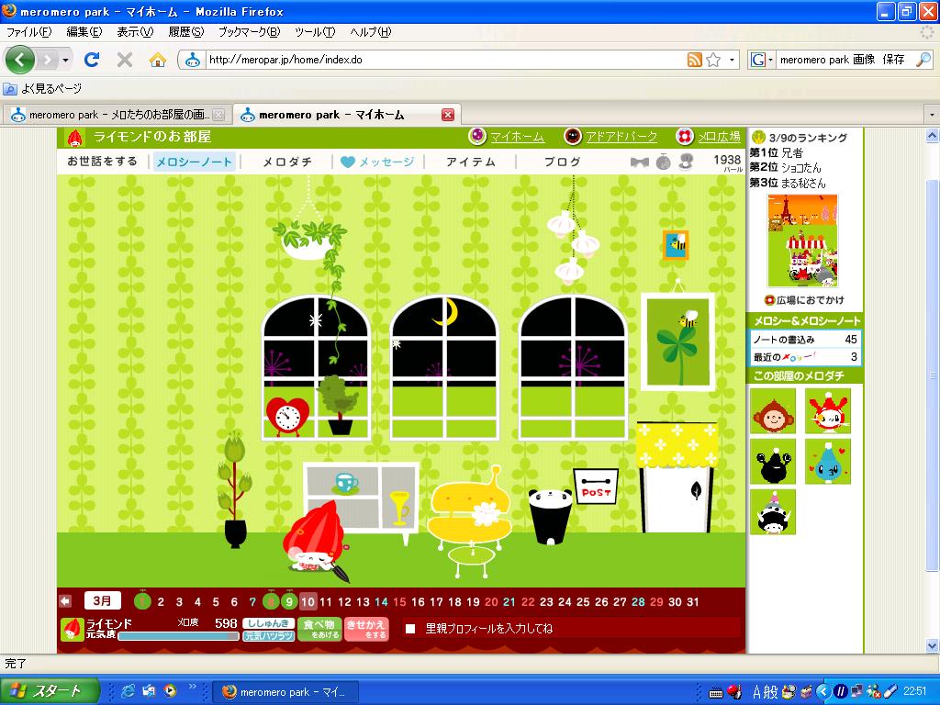Open the back-history dropdown arrow
Image resolution: width=940 pixels, height=705 pixels.
pyautogui.click(x=65, y=60)
